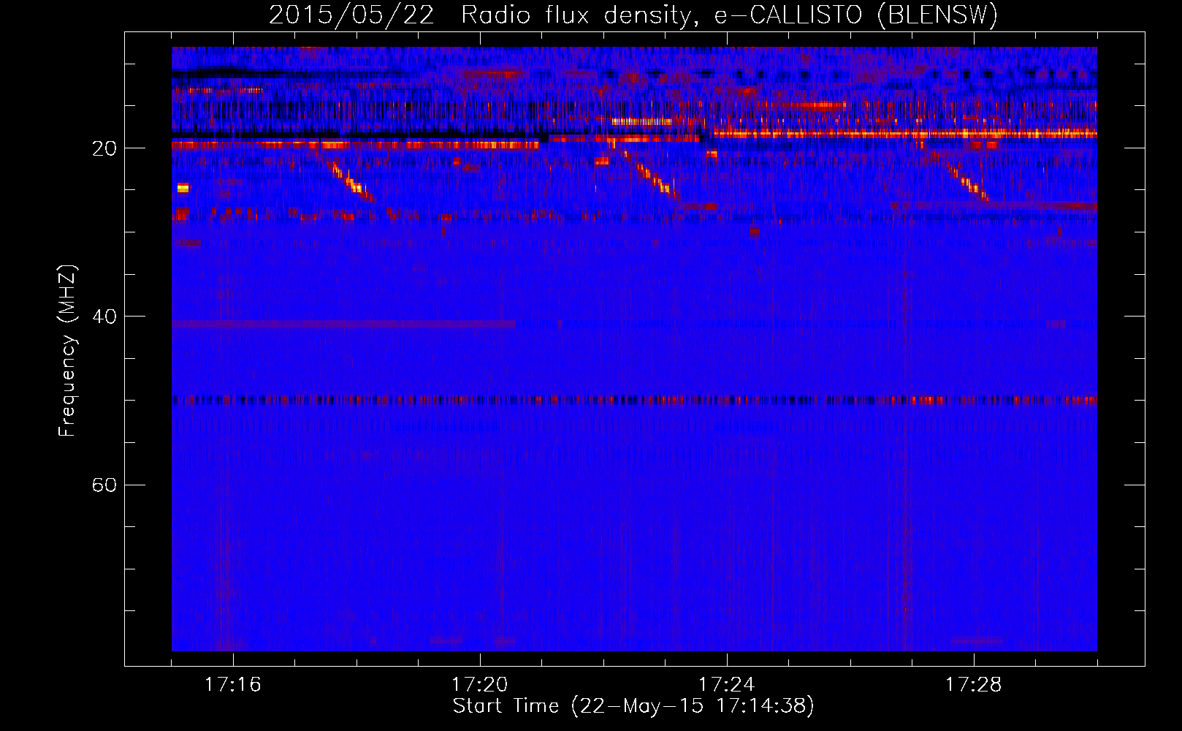Click the plot title "Radio flux density, e-CALLISTO (BLENSW)"
The height and width of the screenshot is (731, 1182).
(x=730, y=15)
